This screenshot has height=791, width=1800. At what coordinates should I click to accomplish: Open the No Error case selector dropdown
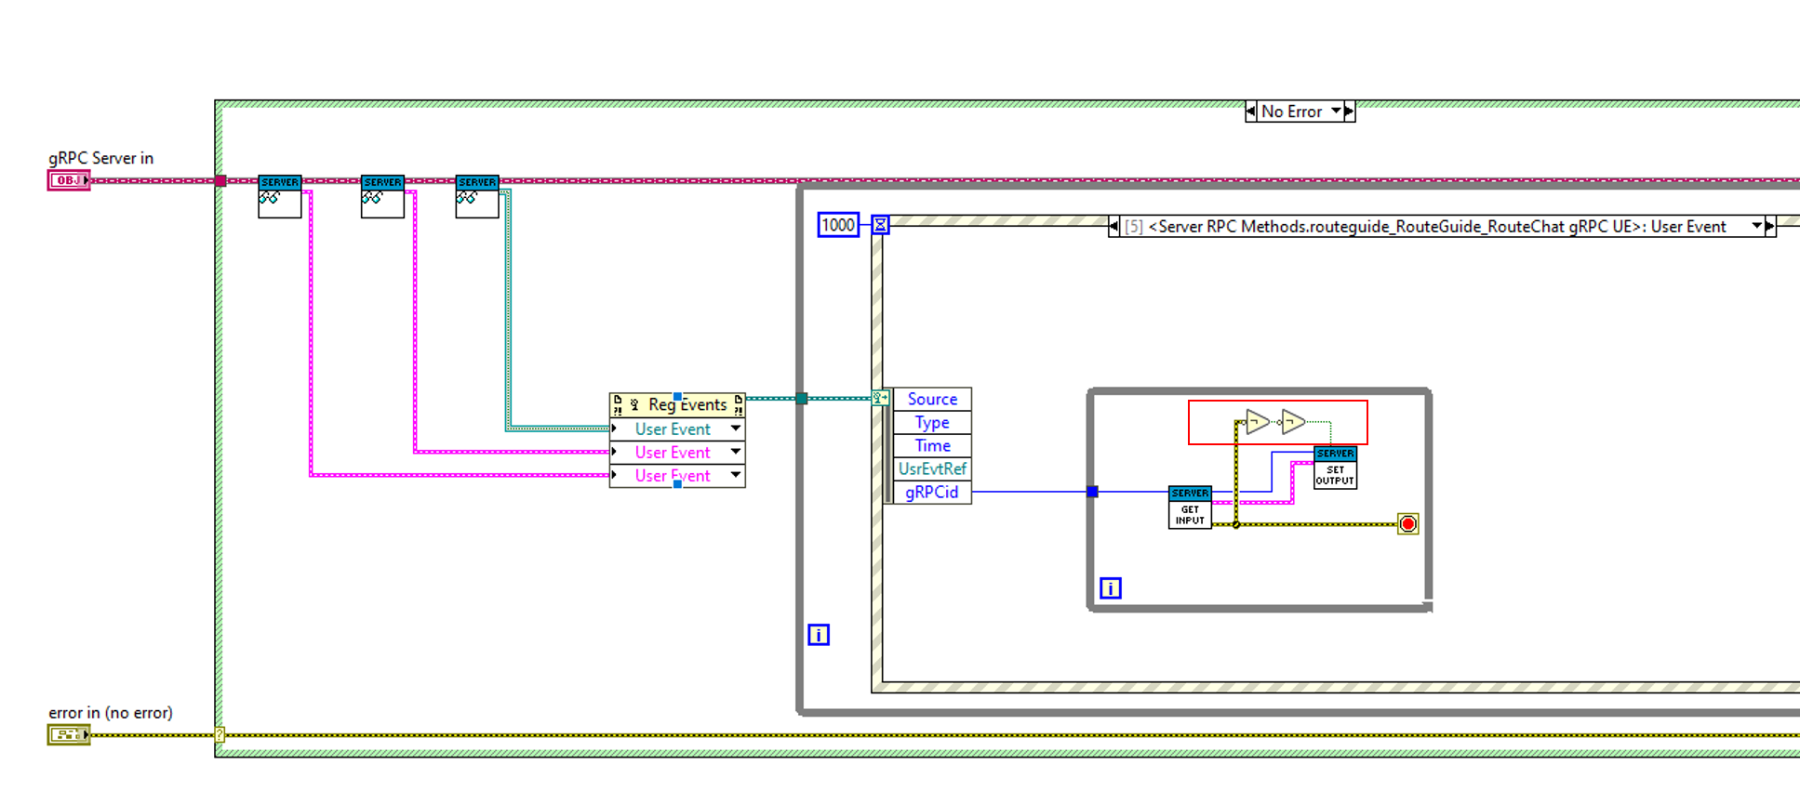[1336, 112]
